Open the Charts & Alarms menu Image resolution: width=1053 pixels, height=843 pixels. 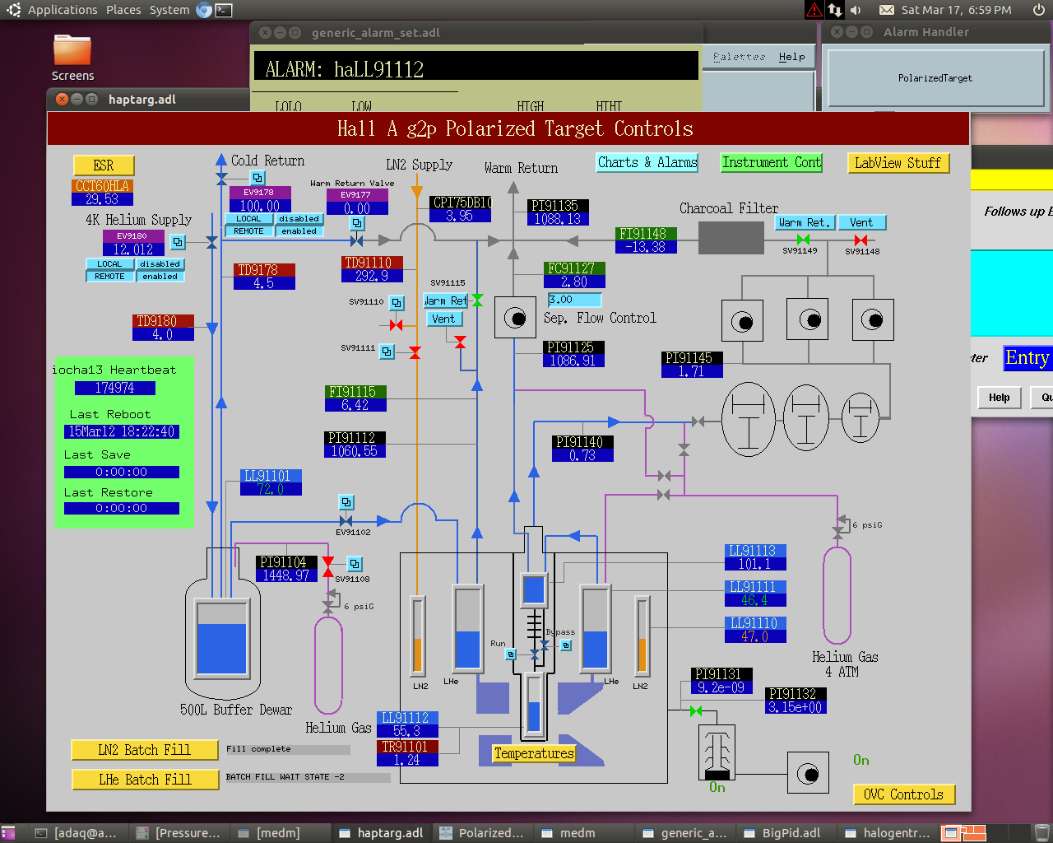pyautogui.click(x=647, y=162)
